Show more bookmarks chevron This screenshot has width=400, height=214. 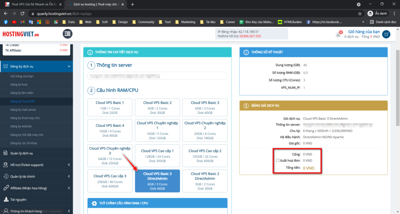(363, 22)
